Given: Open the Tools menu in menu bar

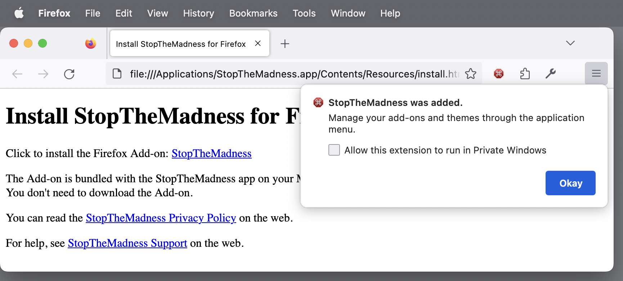Looking at the screenshot, I should point(304,13).
